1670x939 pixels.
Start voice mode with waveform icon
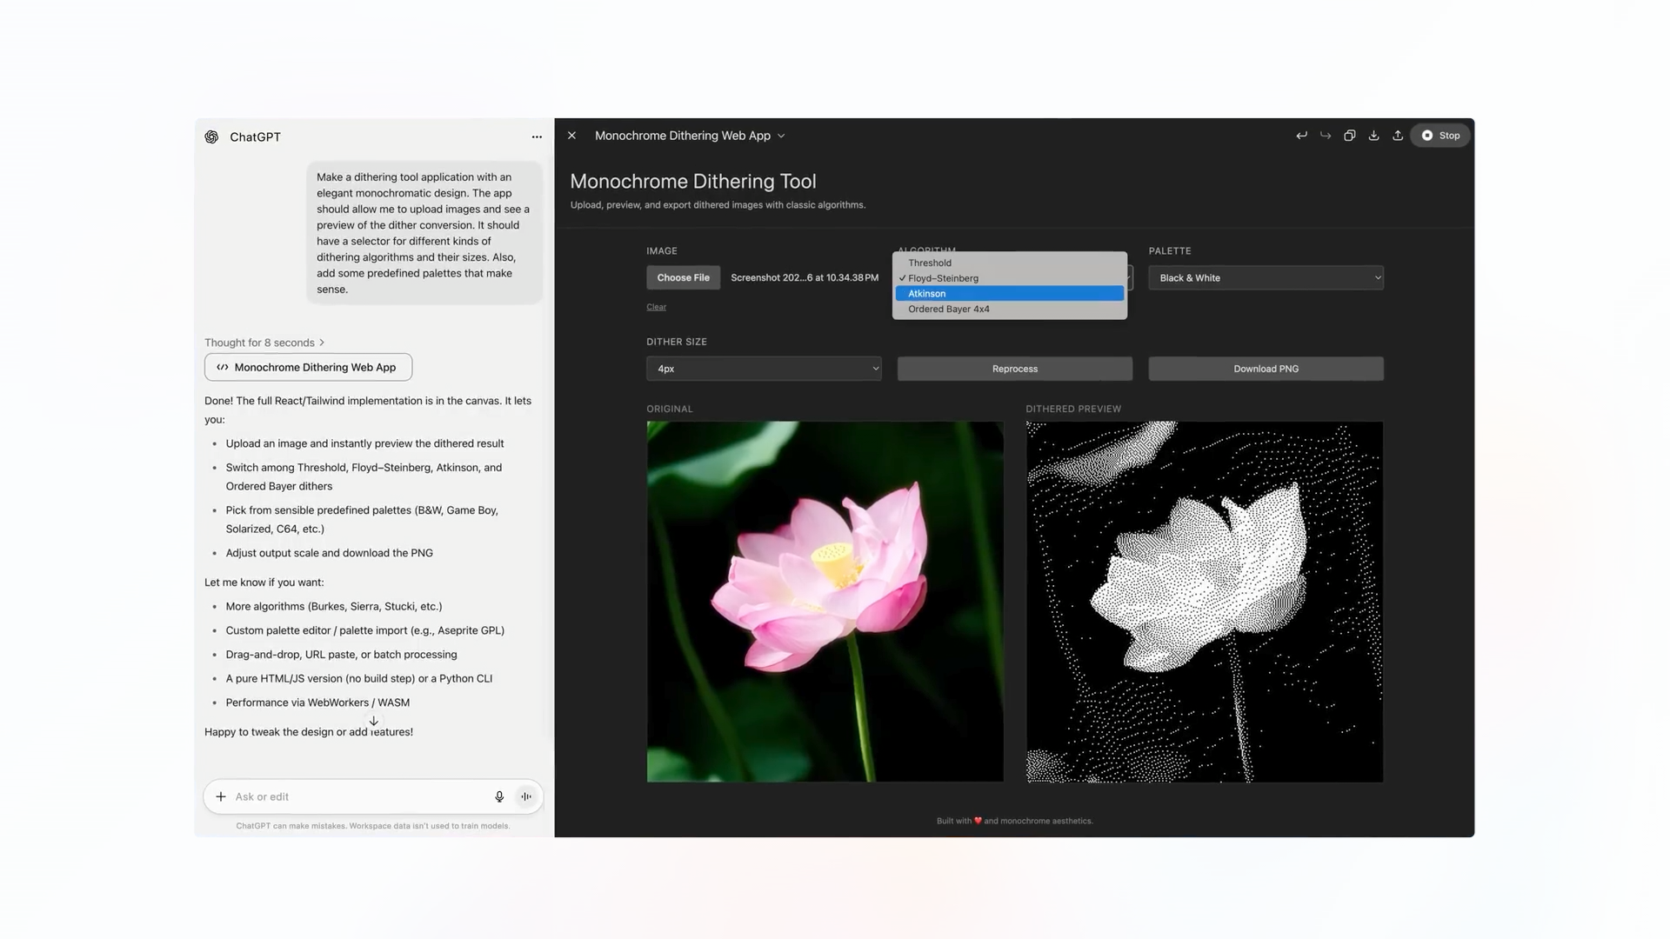[x=526, y=796]
